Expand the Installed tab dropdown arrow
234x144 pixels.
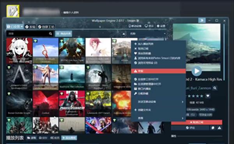[x=22, y=27]
